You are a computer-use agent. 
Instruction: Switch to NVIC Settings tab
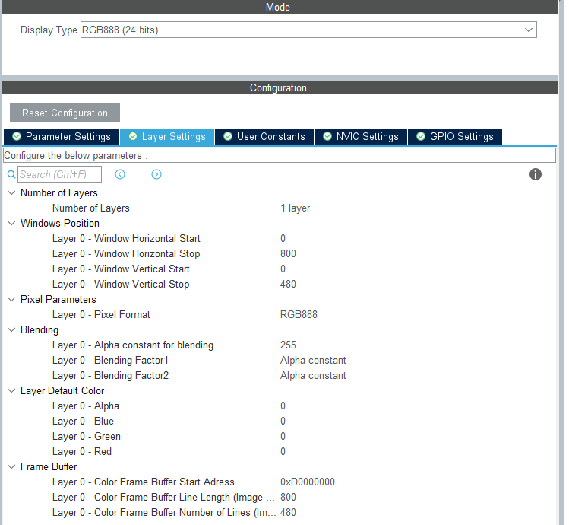tap(361, 137)
